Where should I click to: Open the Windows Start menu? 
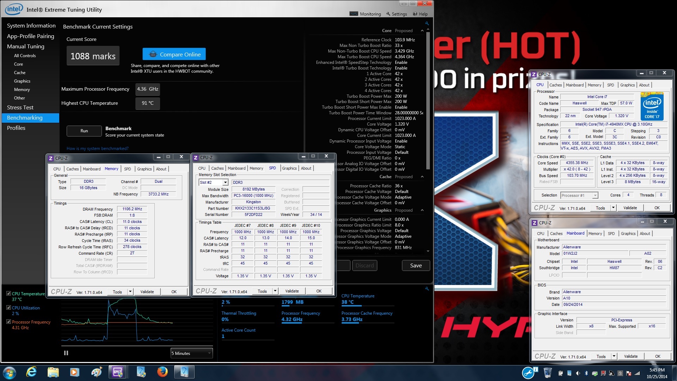click(9, 373)
